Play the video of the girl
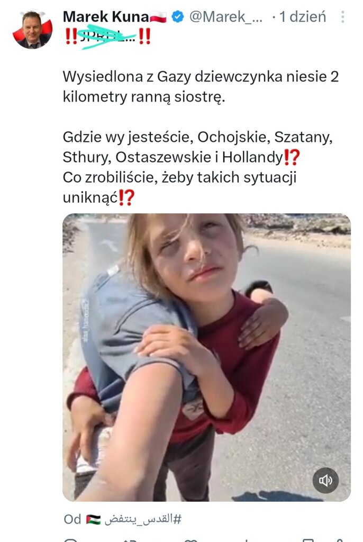 coord(206,357)
